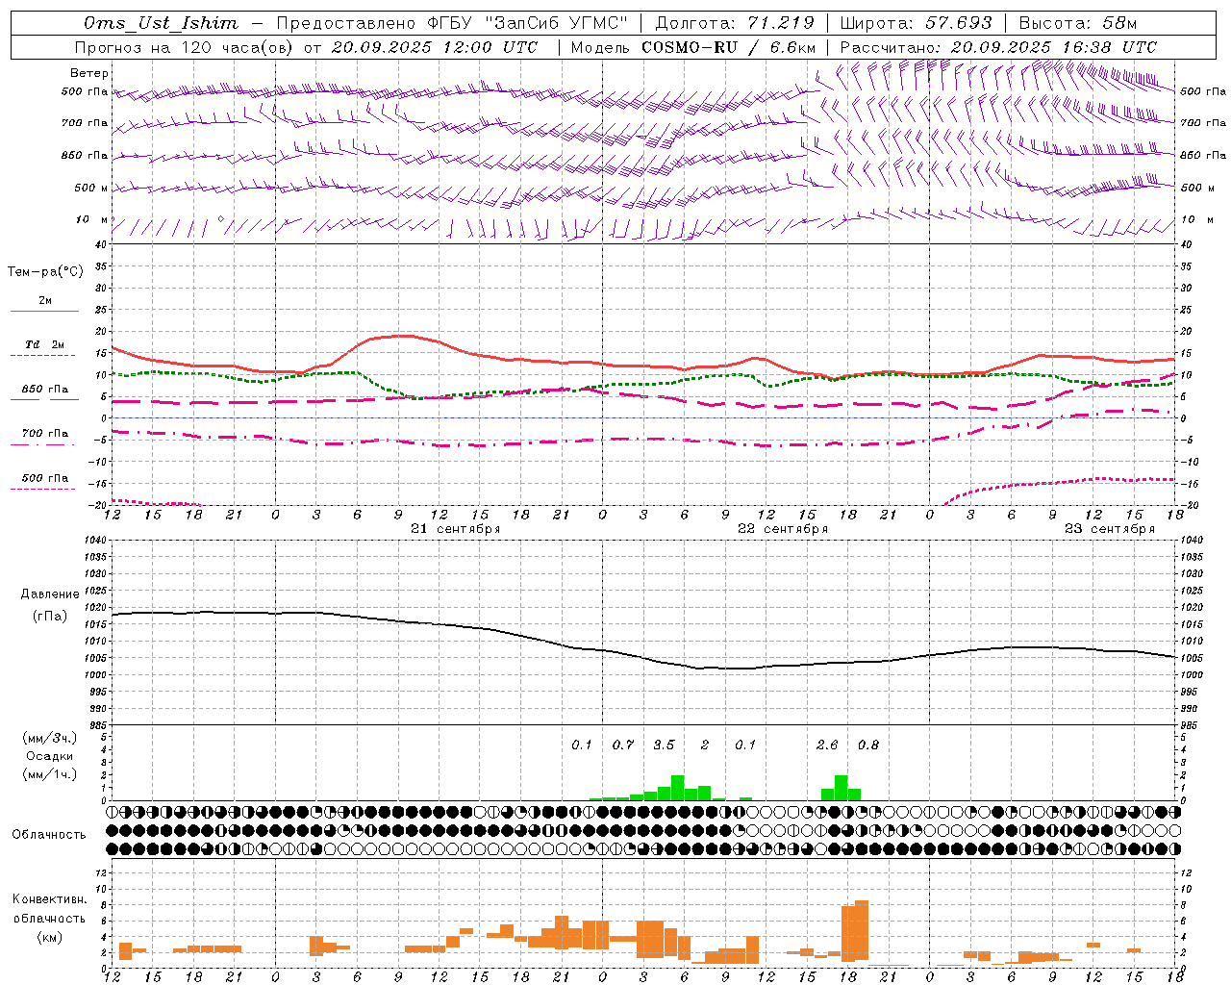Click the Долгота: 71.219 value
Viewport: 1231px width, 985px height.
click(735, 23)
